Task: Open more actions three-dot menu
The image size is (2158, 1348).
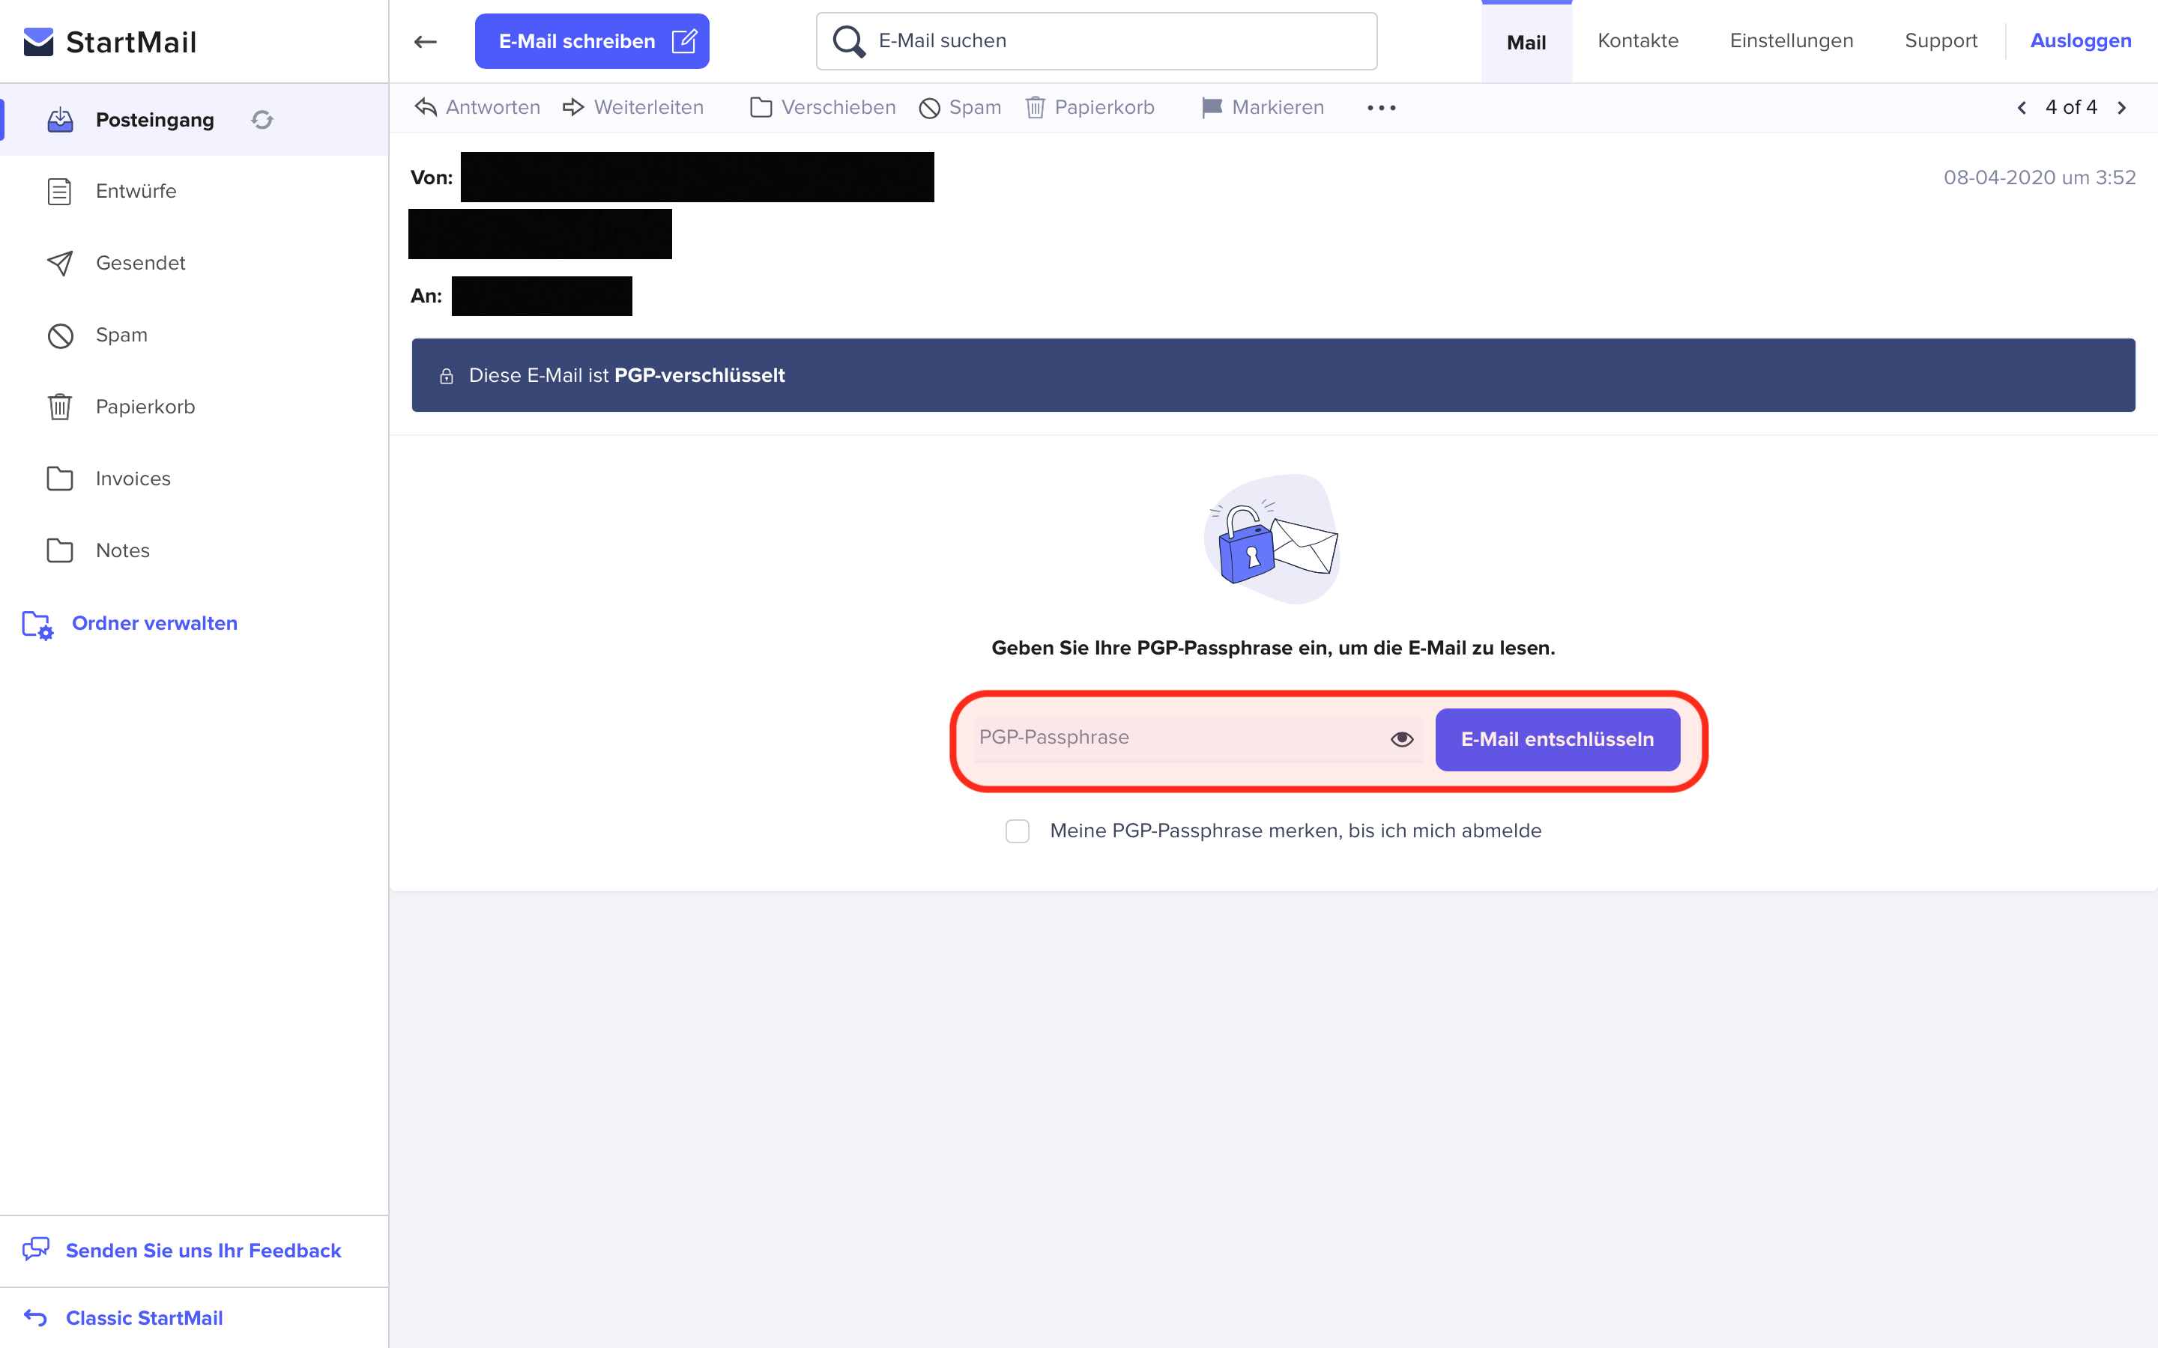Action: [x=1381, y=108]
